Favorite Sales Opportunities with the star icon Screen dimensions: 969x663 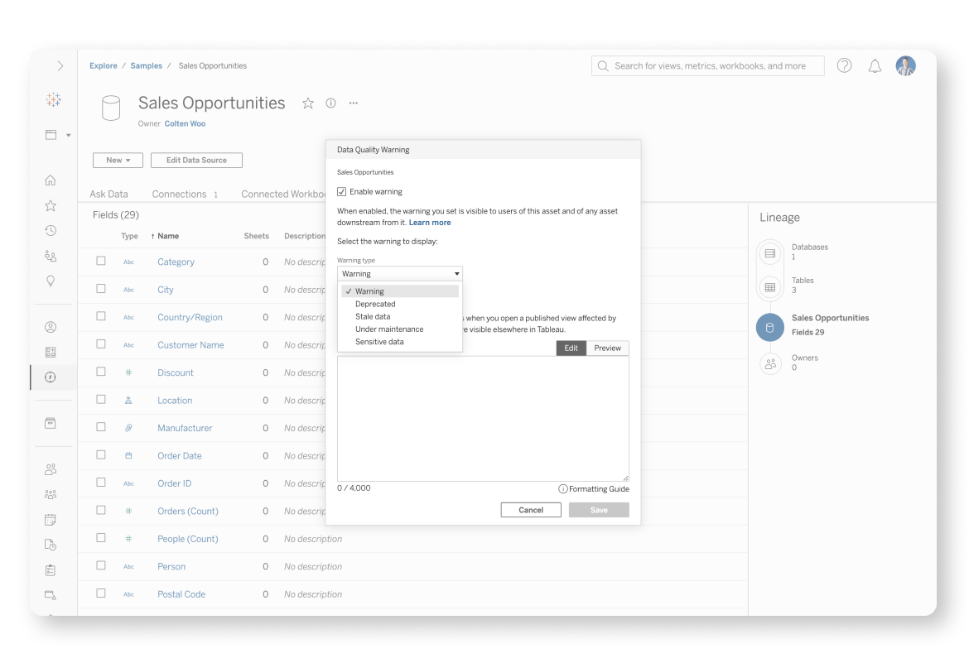click(308, 103)
